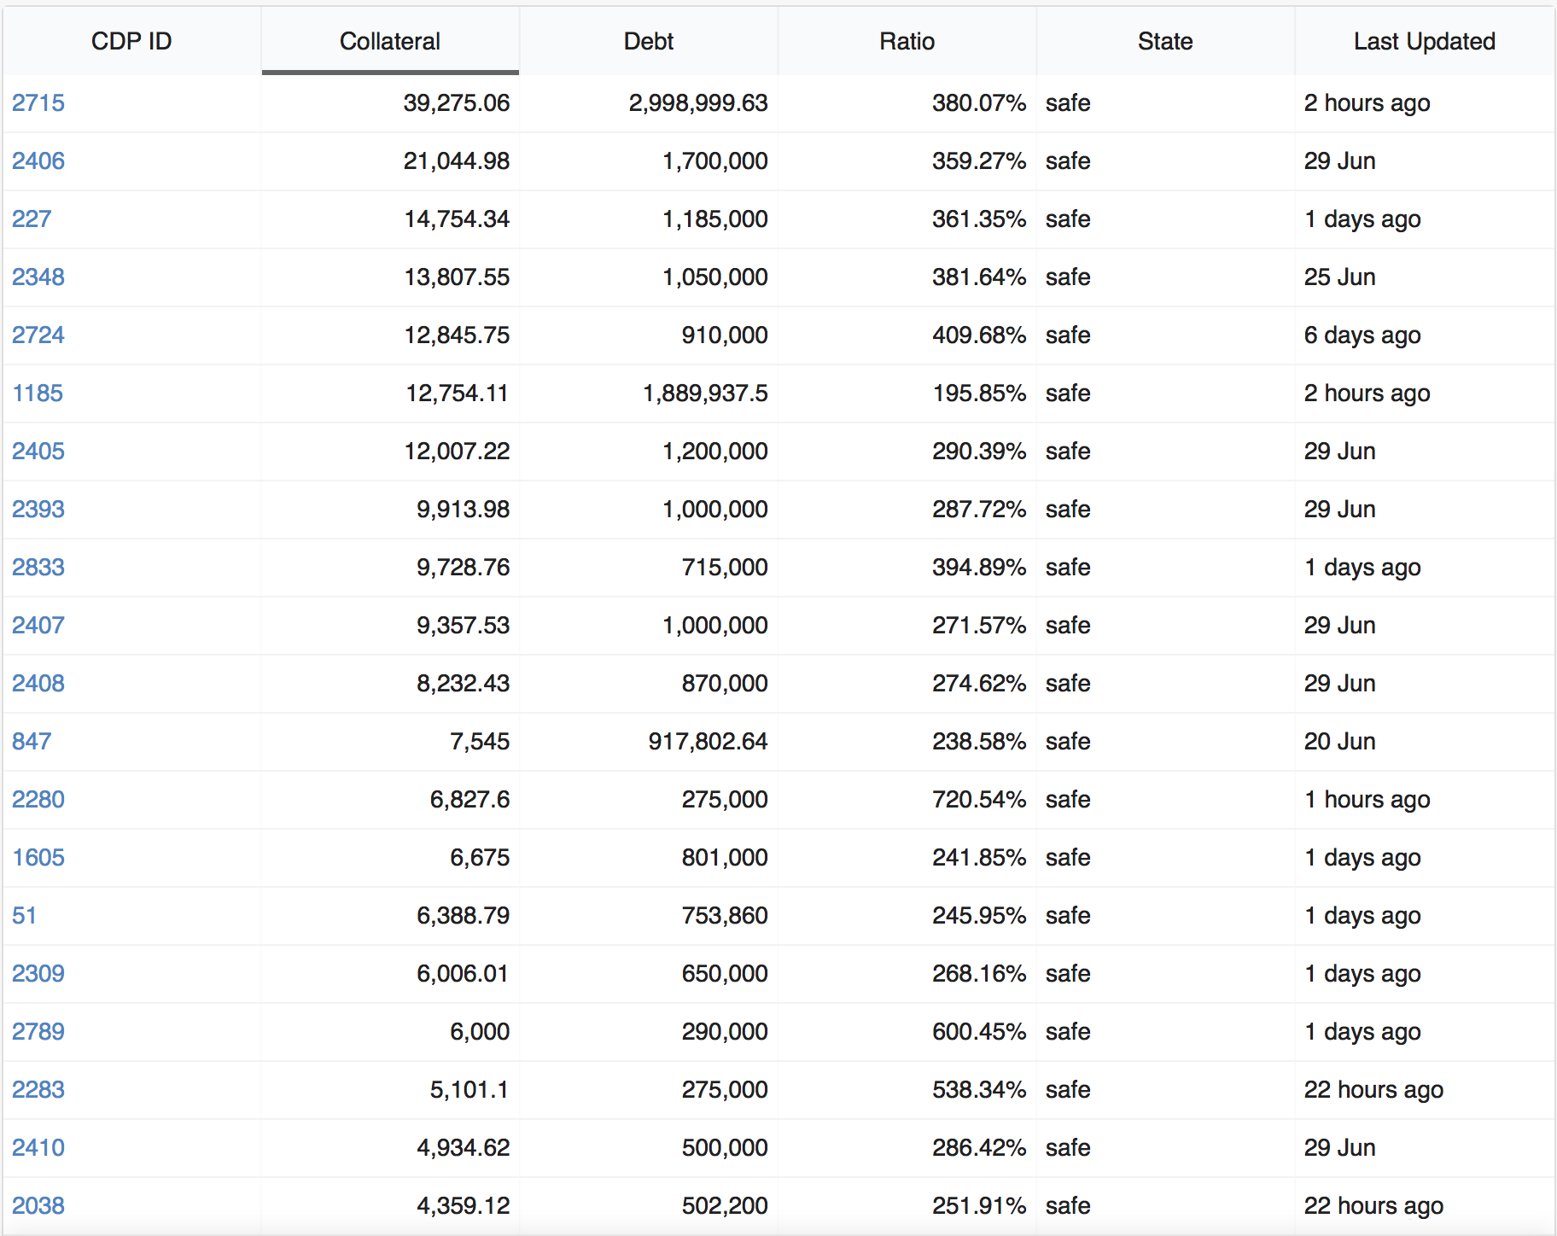Select ratio value 268.16%

click(979, 973)
